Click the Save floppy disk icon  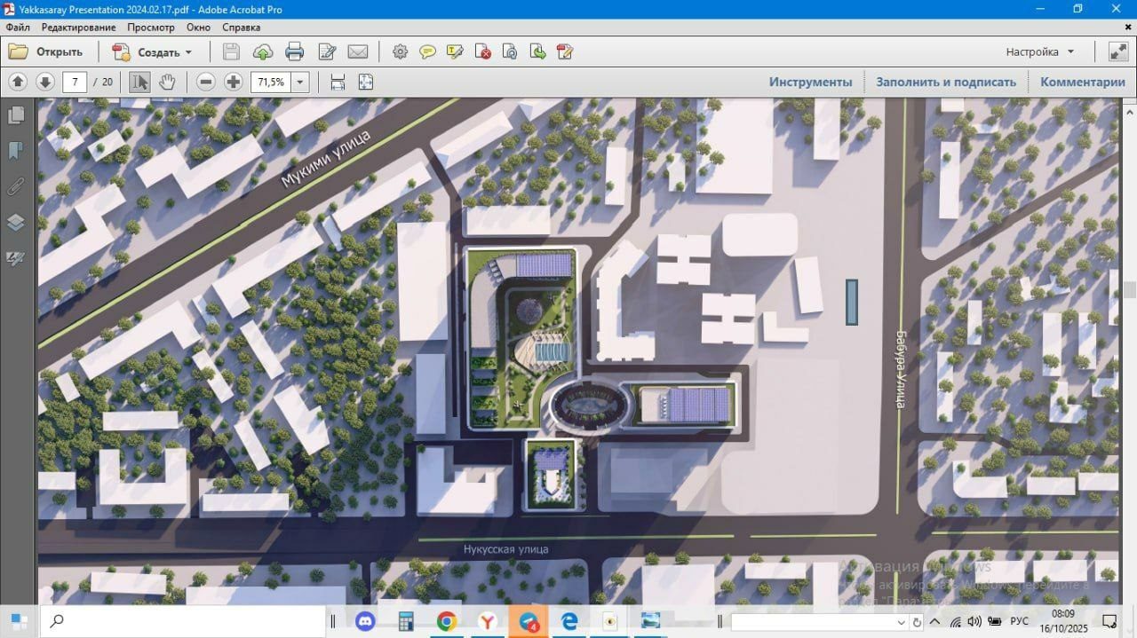tap(231, 51)
